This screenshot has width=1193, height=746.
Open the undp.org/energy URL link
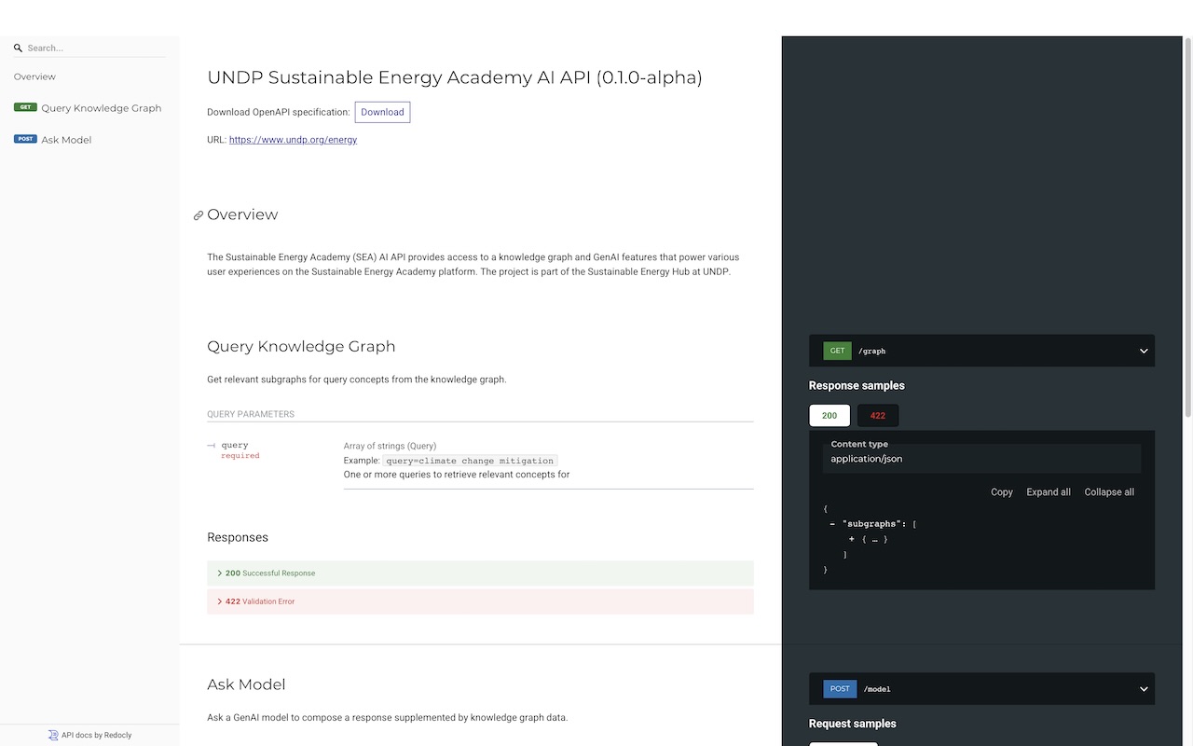[293, 140]
